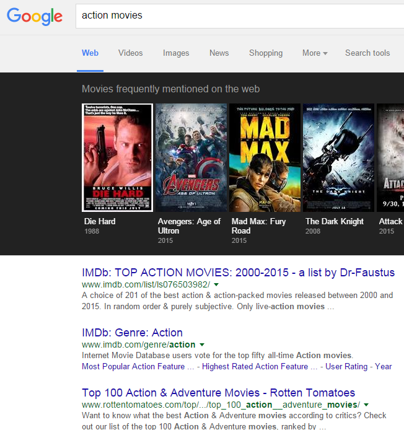Expand arrow next to rottentomatoes.com URL
This screenshot has width=404, height=430.
[366, 405]
